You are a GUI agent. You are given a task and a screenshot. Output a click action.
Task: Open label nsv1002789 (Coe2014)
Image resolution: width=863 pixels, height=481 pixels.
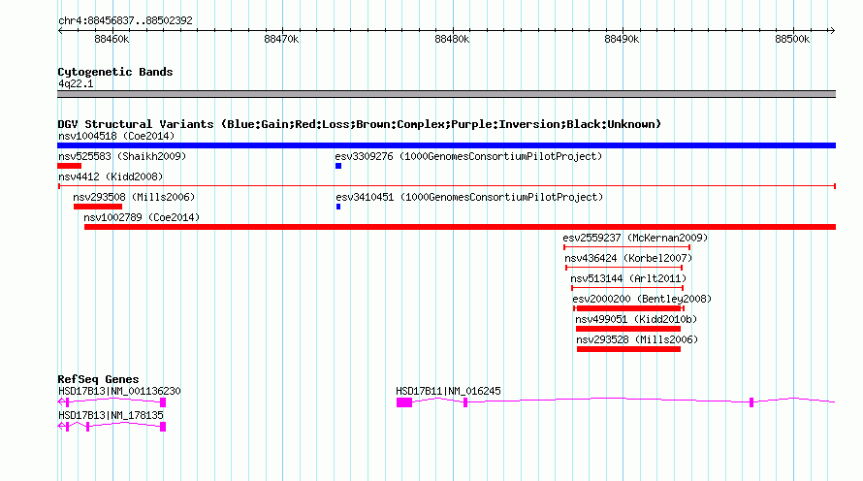[x=142, y=217]
